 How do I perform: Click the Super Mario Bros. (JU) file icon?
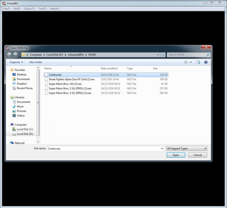pyautogui.click(x=46, y=84)
